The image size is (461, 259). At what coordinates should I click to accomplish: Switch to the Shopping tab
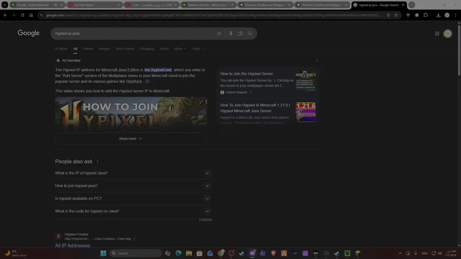tap(147, 49)
